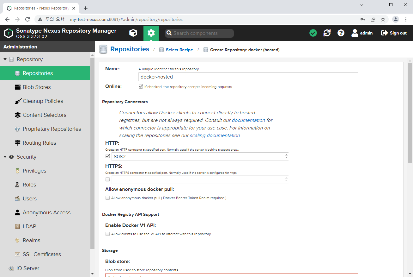413x277 pixels.
Task: Click the admin user icon
Action: (x=355, y=33)
